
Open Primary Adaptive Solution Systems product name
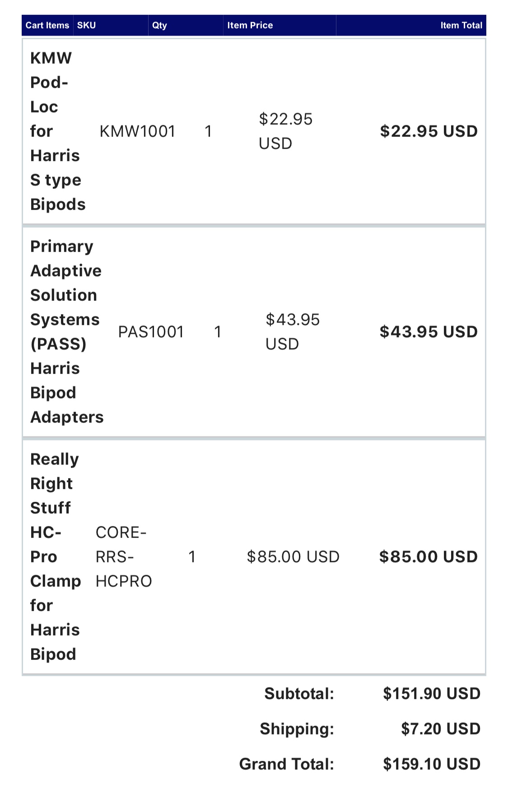(x=67, y=332)
